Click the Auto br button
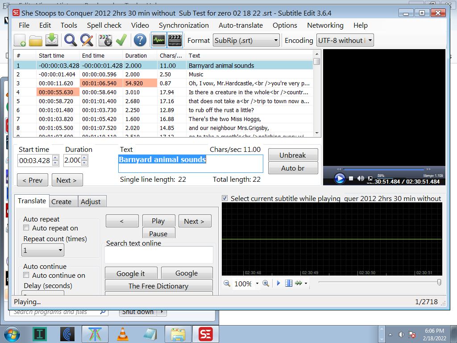The width and height of the screenshot is (457, 343). [x=293, y=168]
